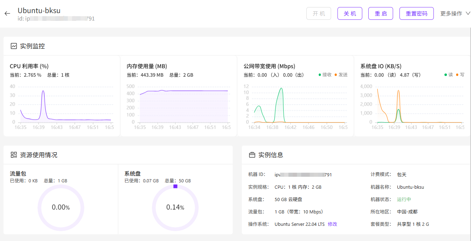This screenshot has width=471, height=241.
Task: Open the 重置密码 reset password dialog
Action: (416, 13)
